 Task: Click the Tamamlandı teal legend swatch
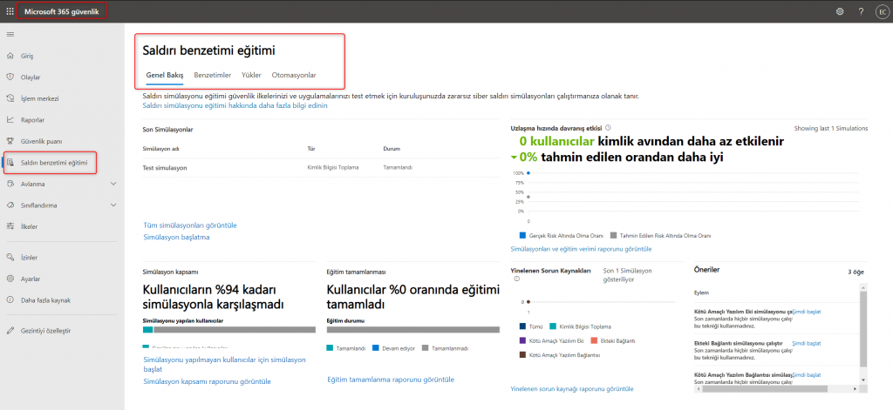tap(330, 347)
